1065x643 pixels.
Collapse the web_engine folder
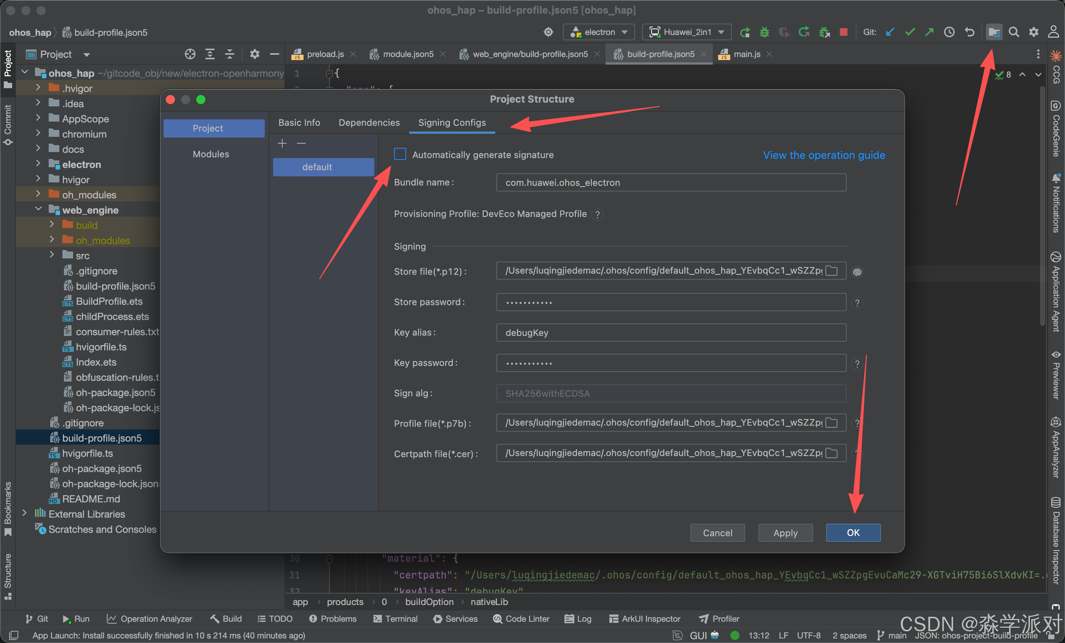(38, 209)
